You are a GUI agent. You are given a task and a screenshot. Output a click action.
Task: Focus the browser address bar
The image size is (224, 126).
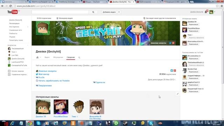coord(114,6)
